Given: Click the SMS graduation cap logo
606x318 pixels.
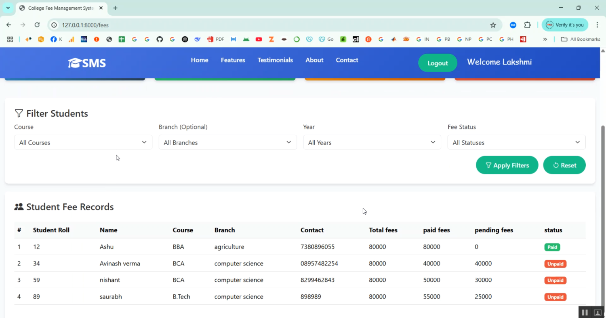Looking at the screenshot, I should 87,63.
